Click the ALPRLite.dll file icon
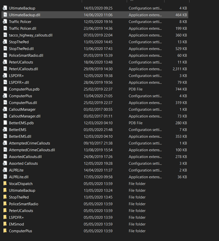 tap(5, 177)
